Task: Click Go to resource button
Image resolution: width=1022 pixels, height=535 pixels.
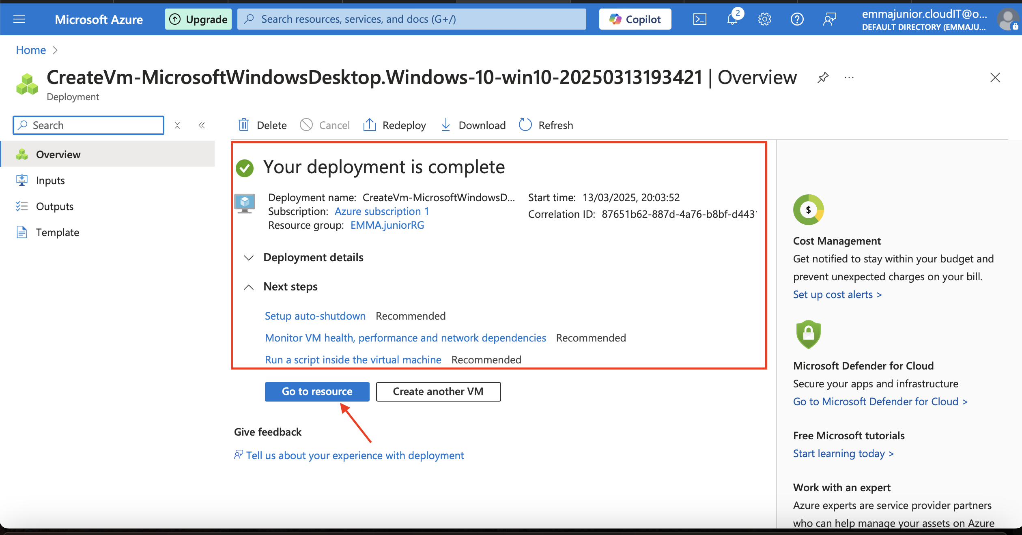Action: point(317,391)
